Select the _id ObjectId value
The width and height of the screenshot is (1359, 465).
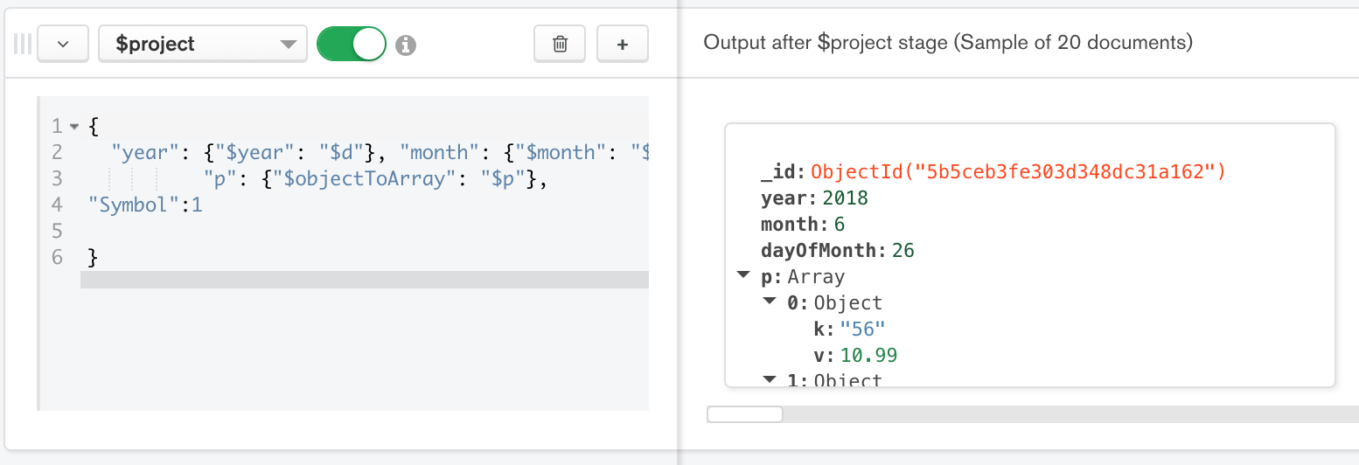point(1019,171)
